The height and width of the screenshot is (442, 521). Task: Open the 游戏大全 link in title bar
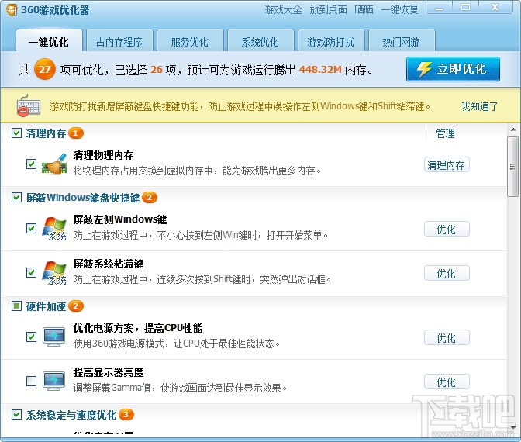(283, 9)
